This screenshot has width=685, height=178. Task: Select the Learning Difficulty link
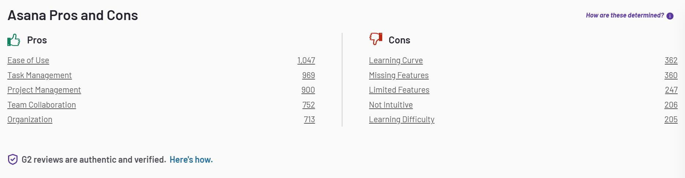[x=402, y=120]
